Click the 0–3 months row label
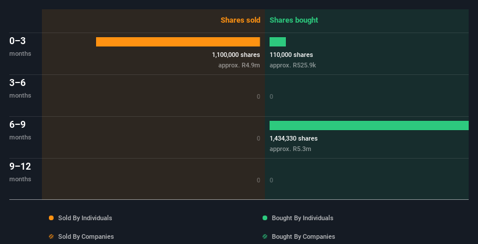Screen dimensions: 478x244 click(x=20, y=46)
